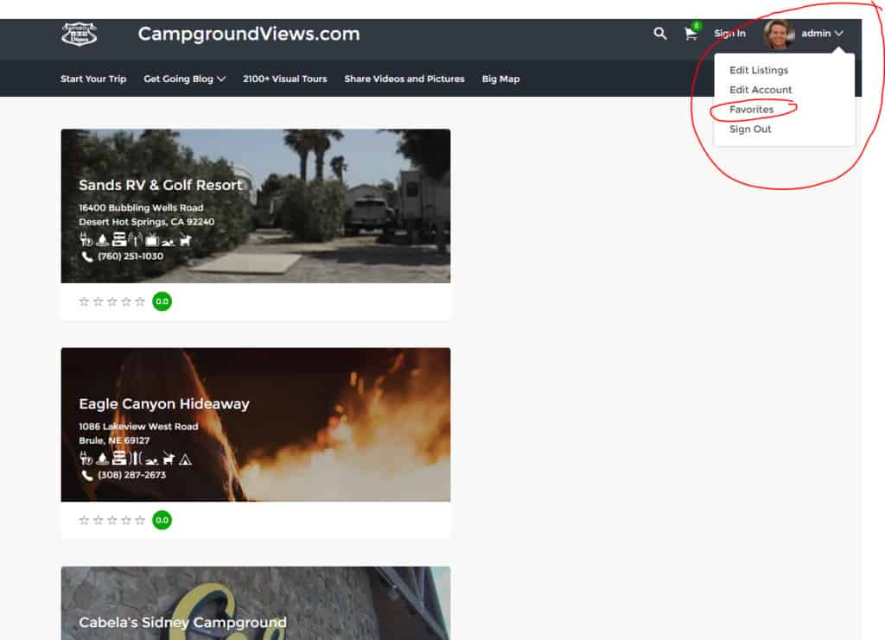Viewport: 885px width, 640px height.
Task: Click the CampgroundViews logo badge
Action: tap(80, 34)
